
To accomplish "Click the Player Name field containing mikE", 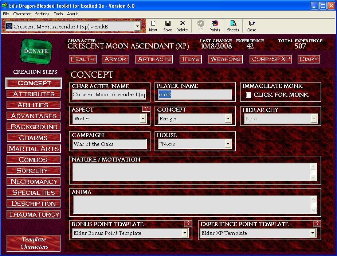I will (195, 95).
